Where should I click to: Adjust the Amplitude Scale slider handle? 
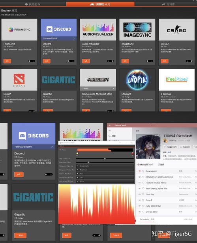pos(105,159)
